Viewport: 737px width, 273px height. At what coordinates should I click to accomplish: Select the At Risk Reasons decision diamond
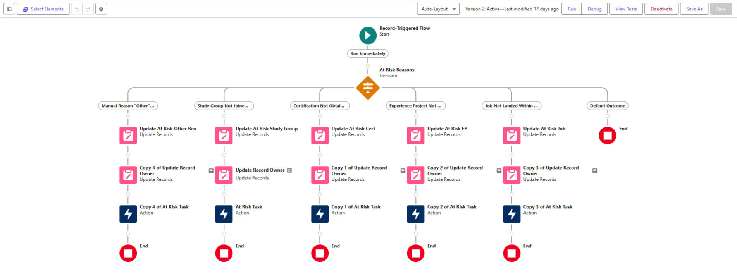click(x=367, y=88)
